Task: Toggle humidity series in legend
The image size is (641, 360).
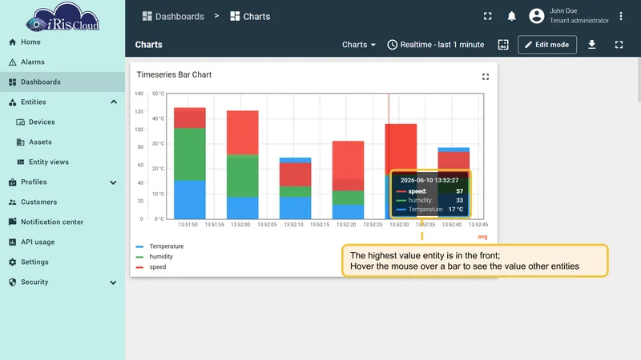Action: point(161,257)
